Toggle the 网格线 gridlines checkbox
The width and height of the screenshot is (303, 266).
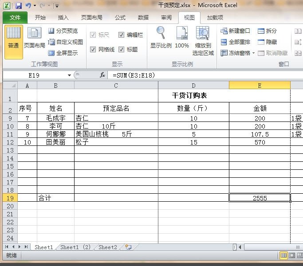coord(93,50)
